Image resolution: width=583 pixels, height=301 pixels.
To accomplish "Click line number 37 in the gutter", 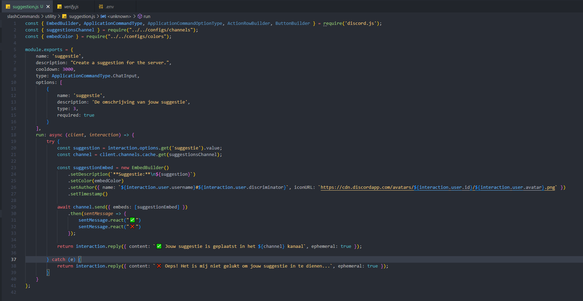I will 13,259.
